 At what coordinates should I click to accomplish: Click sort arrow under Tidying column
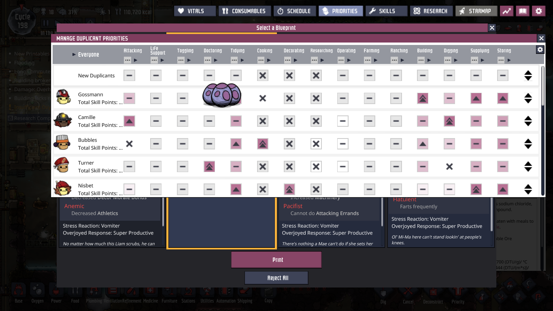tap(242, 60)
